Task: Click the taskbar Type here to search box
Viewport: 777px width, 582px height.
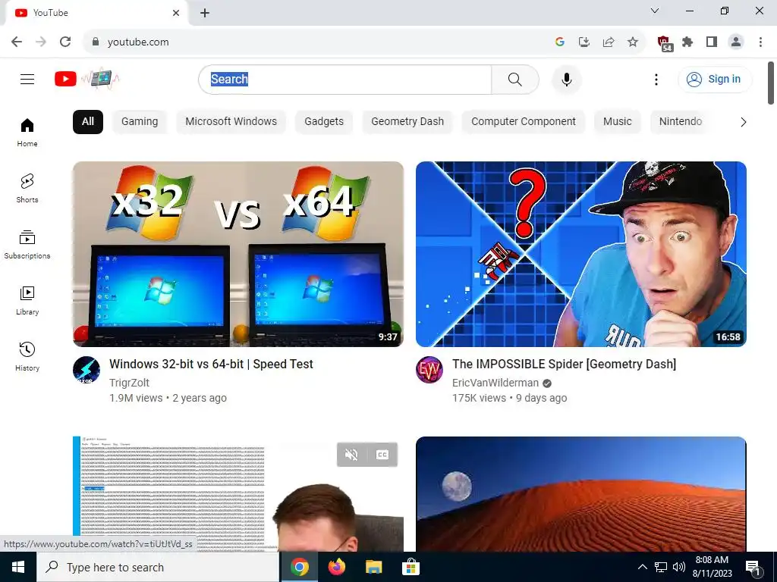Action: click(158, 567)
